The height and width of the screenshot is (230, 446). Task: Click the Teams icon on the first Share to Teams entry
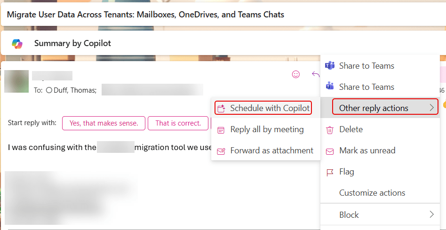pyautogui.click(x=330, y=66)
